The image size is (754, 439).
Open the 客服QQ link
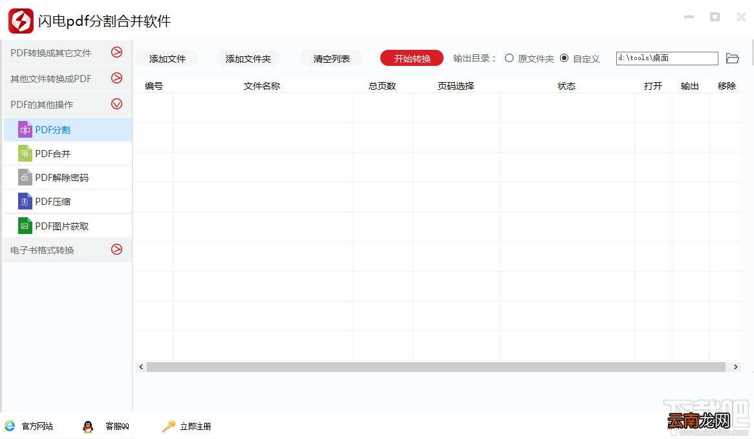click(x=117, y=427)
